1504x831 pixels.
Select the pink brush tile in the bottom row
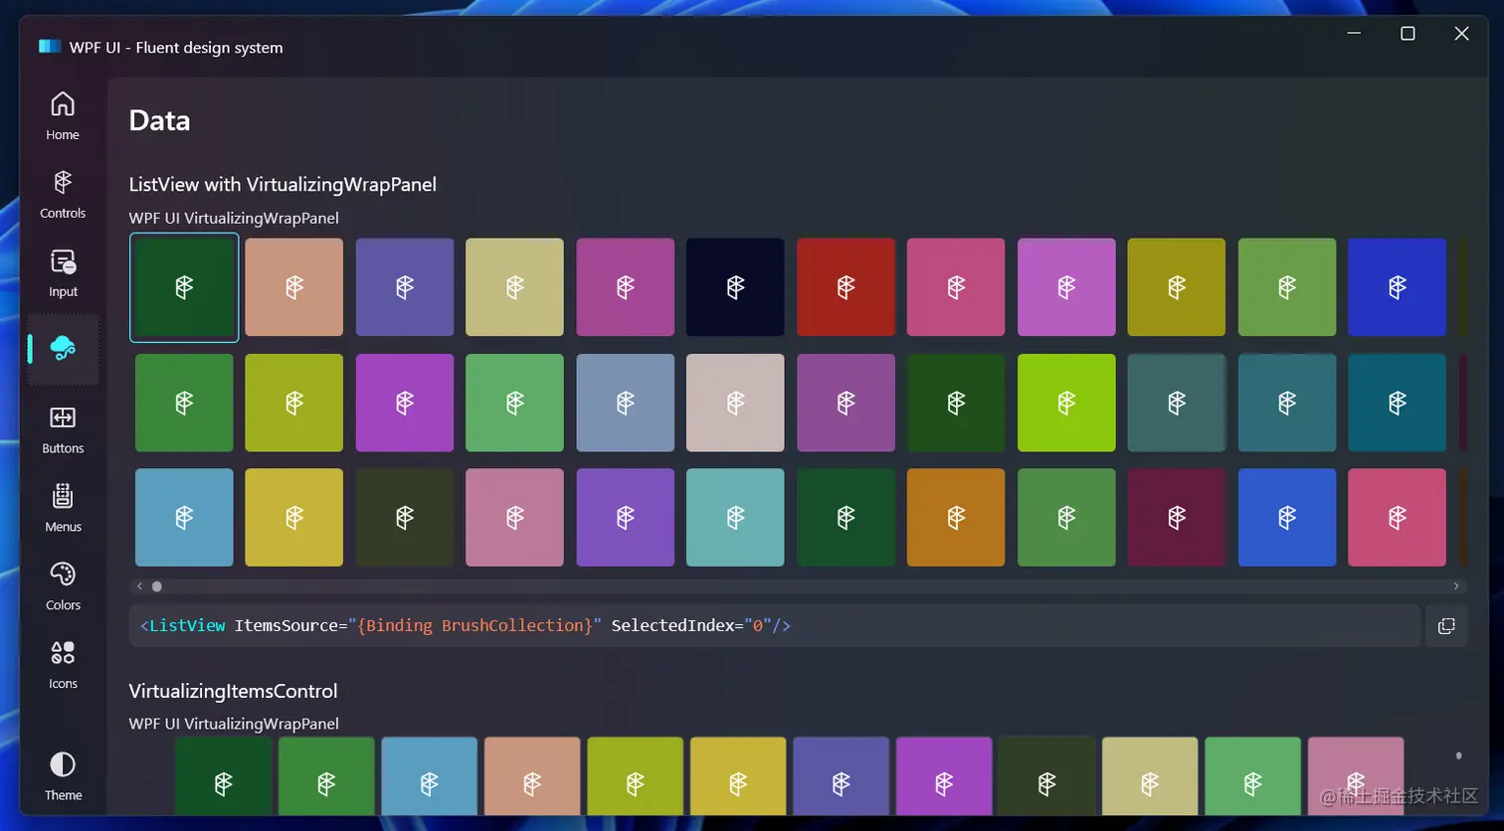[1397, 517]
